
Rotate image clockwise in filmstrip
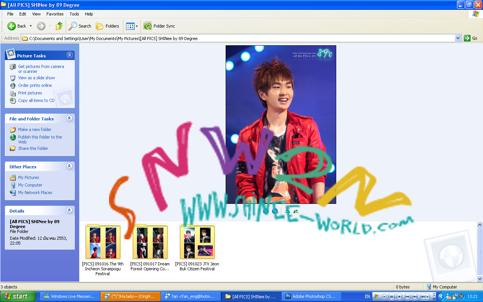[x=287, y=211]
